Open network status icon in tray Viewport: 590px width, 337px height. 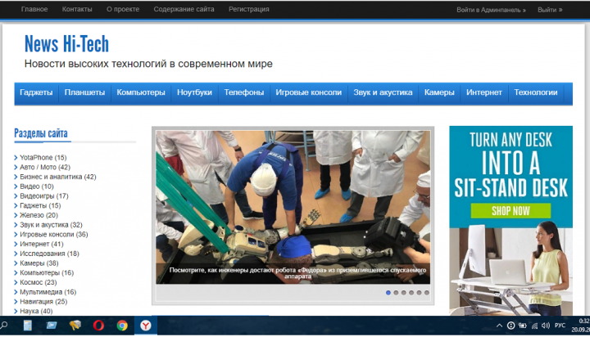534,326
